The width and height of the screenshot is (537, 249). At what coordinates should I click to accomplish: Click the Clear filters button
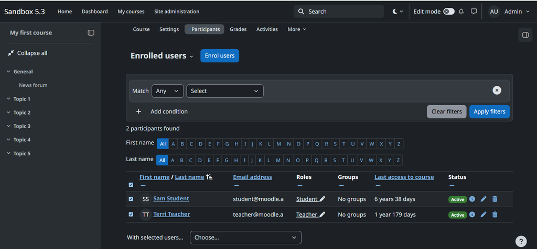click(447, 112)
